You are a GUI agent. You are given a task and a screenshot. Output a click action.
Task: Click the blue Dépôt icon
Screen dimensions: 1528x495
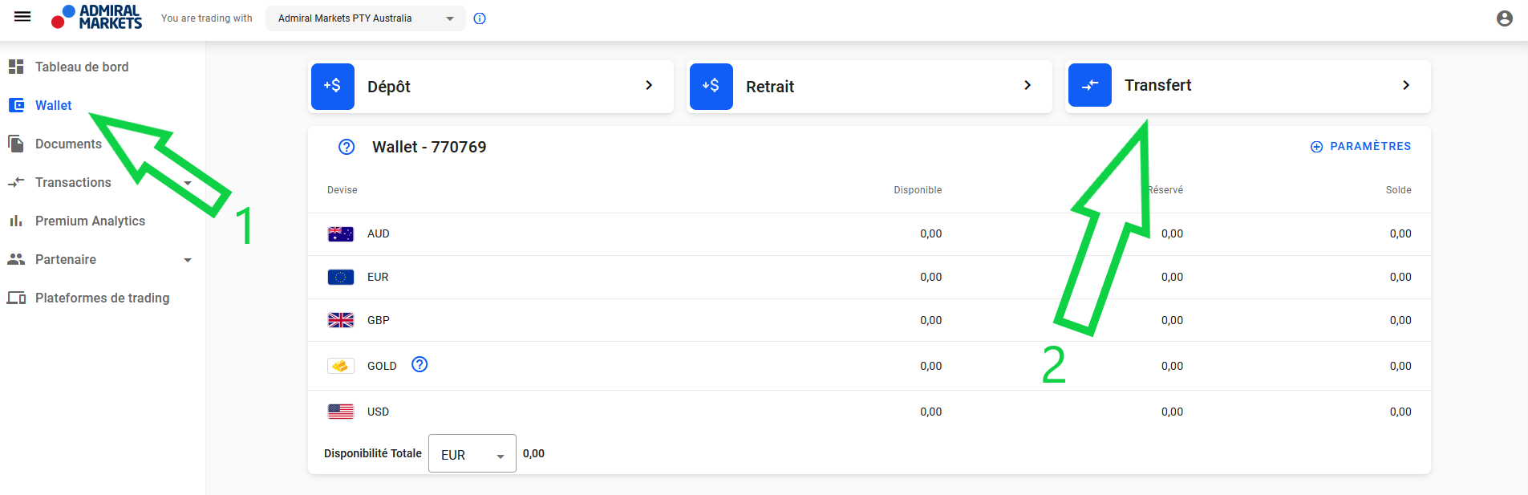point(332,86)
